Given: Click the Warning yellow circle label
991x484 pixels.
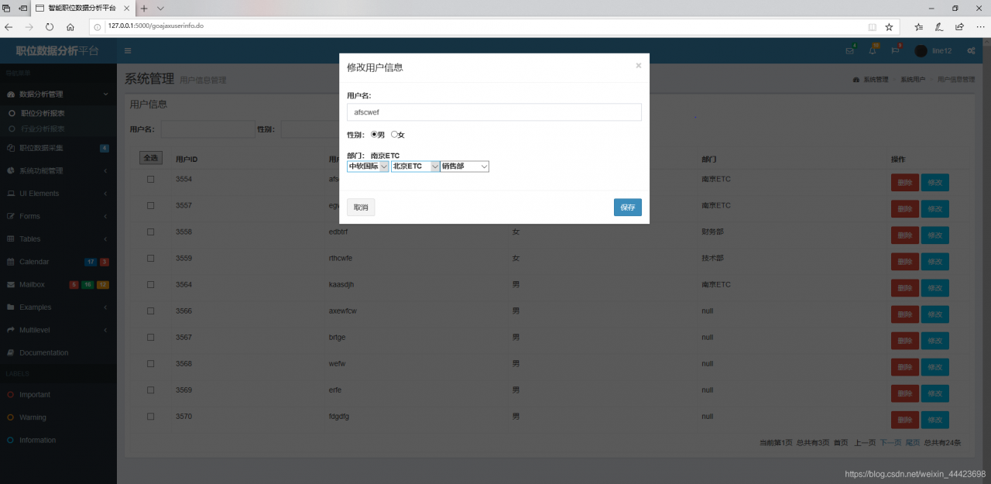Looking at the screenshot, I should 11,417.
